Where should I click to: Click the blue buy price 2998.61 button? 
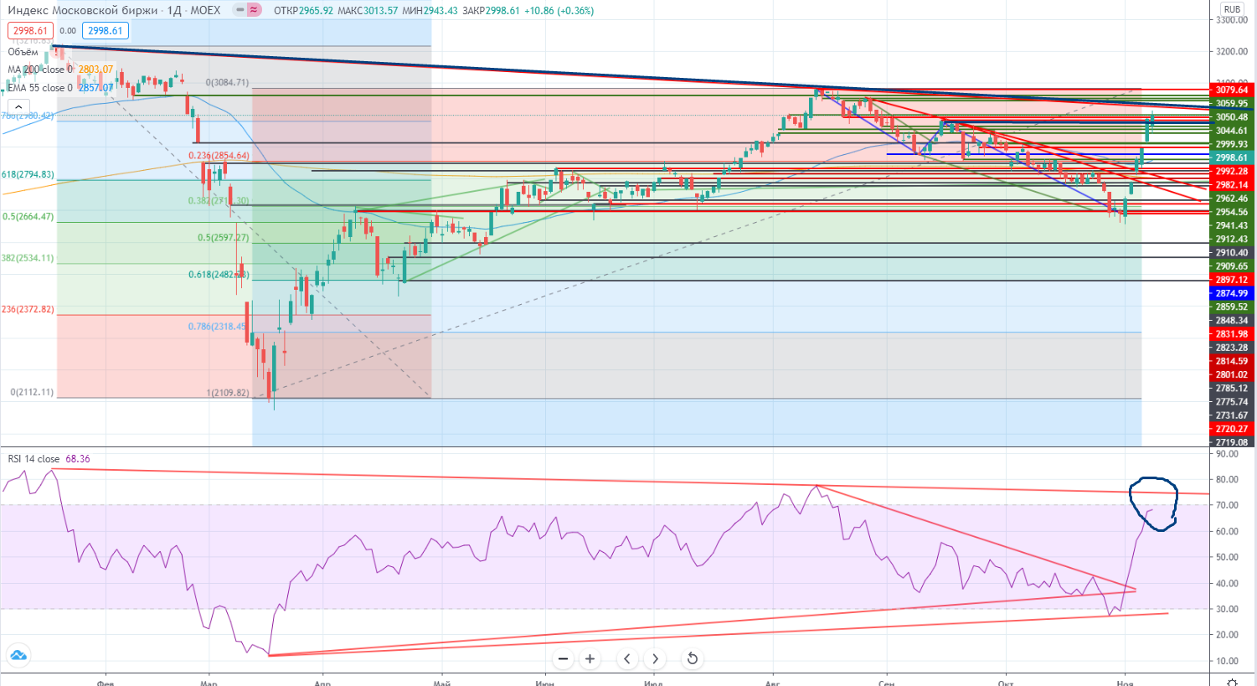point(106,31)
